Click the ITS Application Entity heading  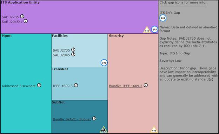(20, 2)
